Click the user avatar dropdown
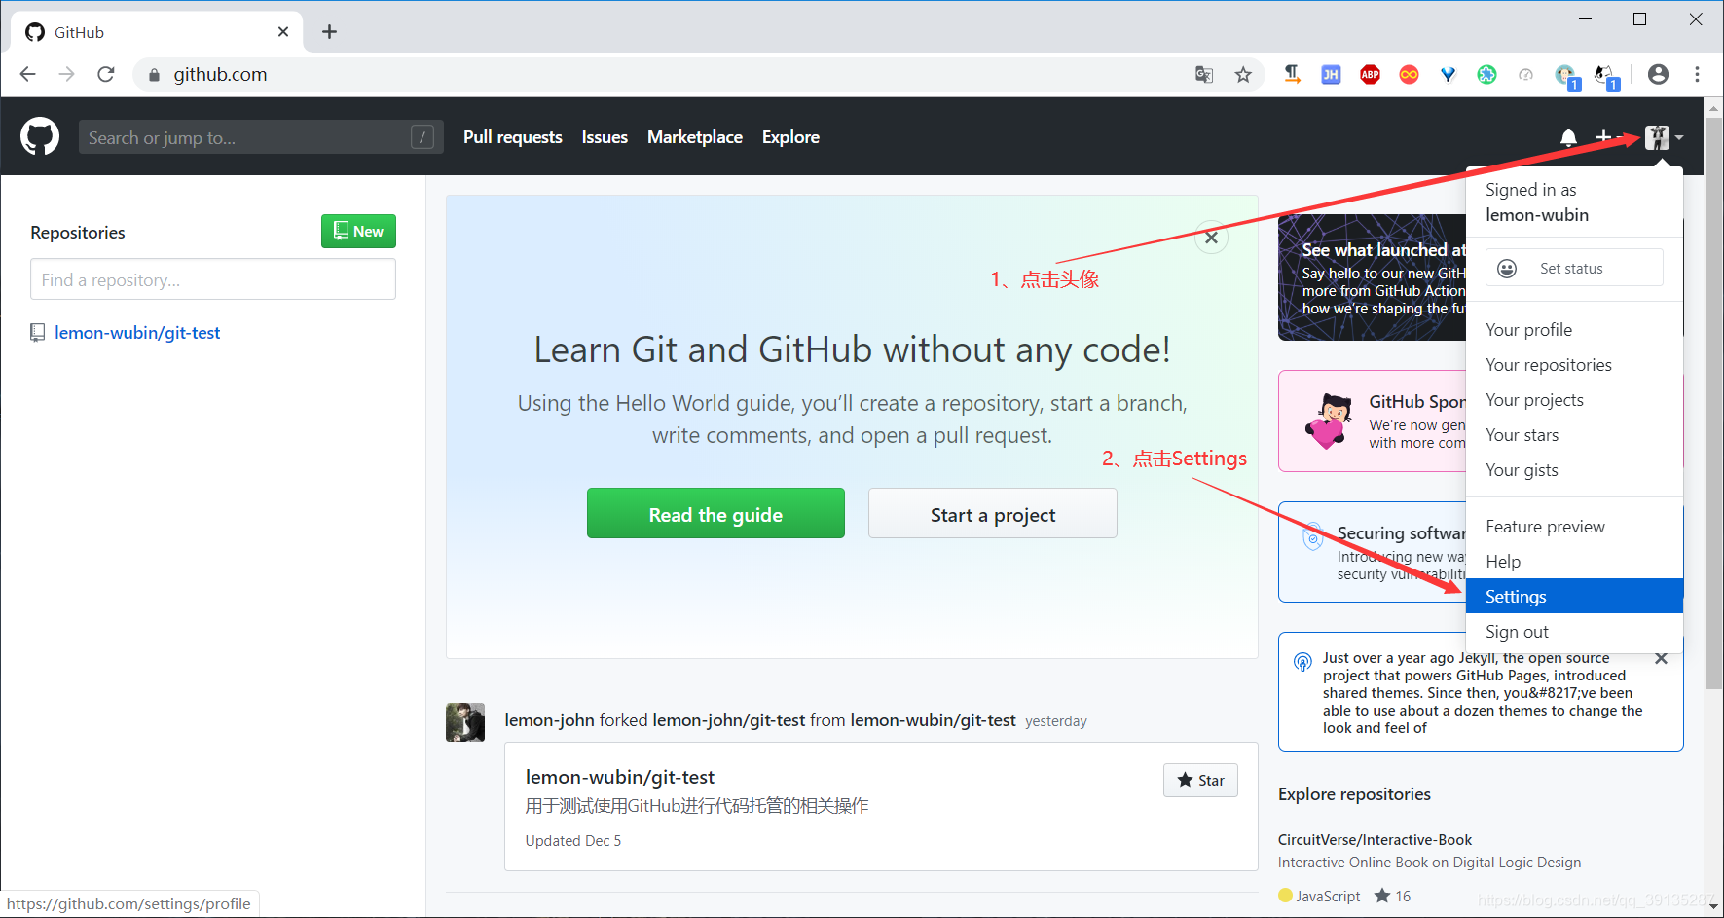The image size is (1724, 918). 1664,137
